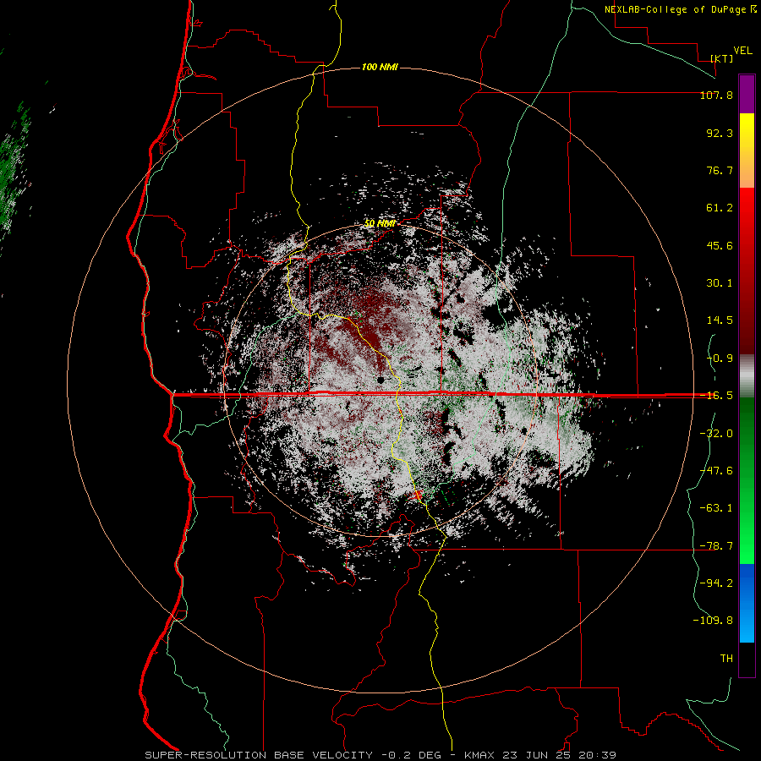Viewport: 761px width, 761px height.
Task: Click the product caption SUPER-RESOLUTION BASE VELOCITY
Action: pyautogui.click(x=259, y=755)
